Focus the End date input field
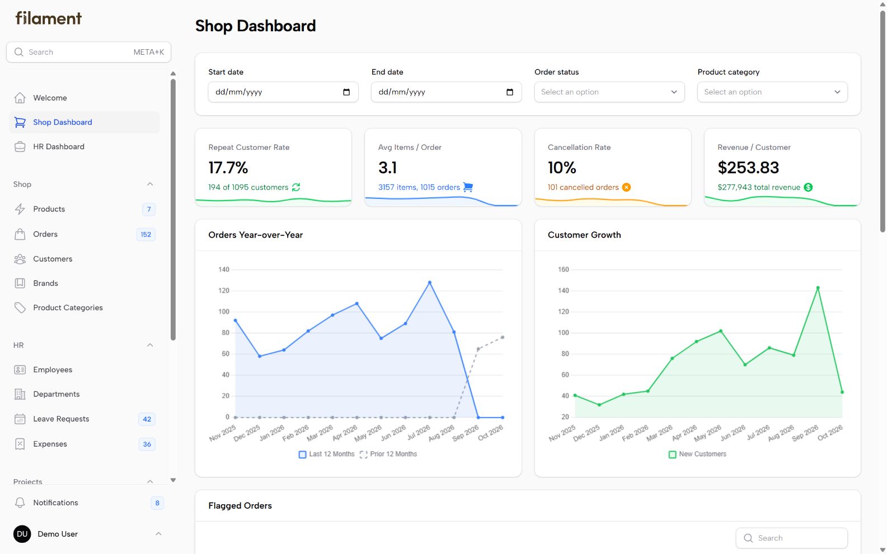The height and width of the screenshot is (554, 887). (447, 92)
